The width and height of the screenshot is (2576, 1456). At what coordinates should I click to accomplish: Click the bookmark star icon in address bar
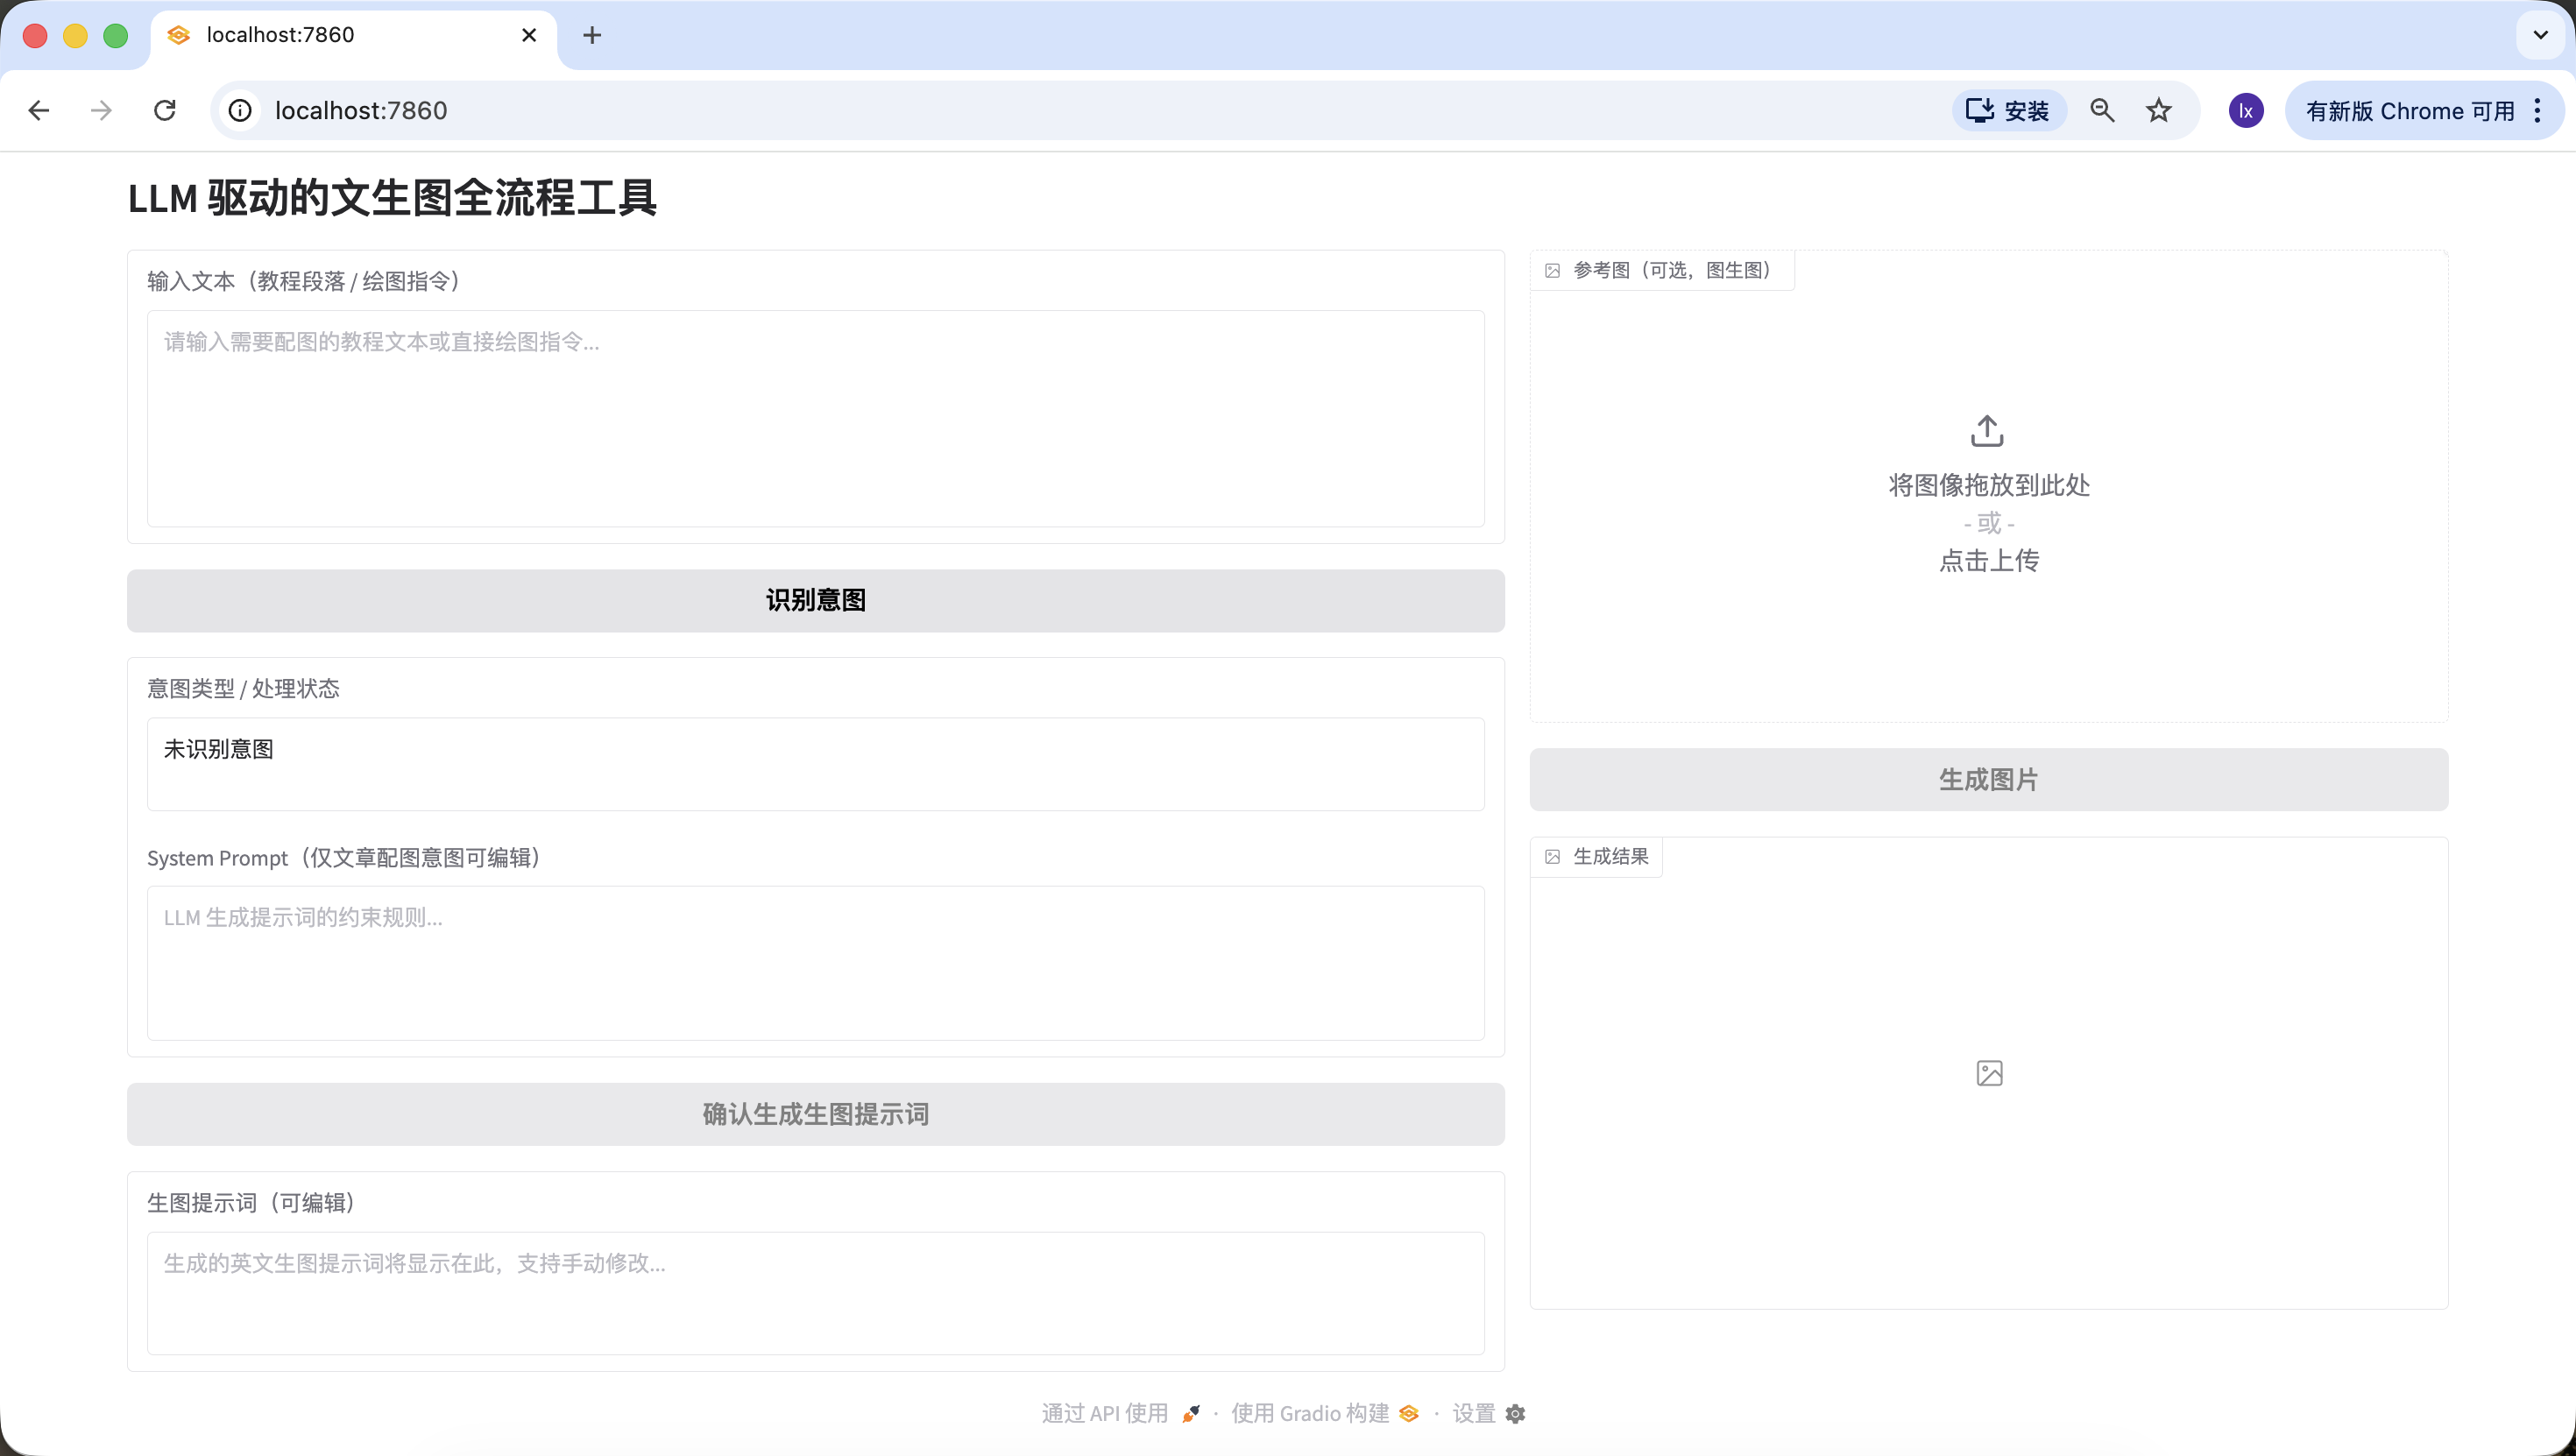pos(2158,110)
